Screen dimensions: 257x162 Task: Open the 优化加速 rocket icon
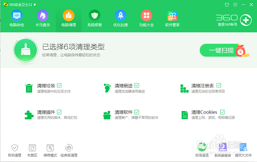pyautogui.click(x=120, y=15)
